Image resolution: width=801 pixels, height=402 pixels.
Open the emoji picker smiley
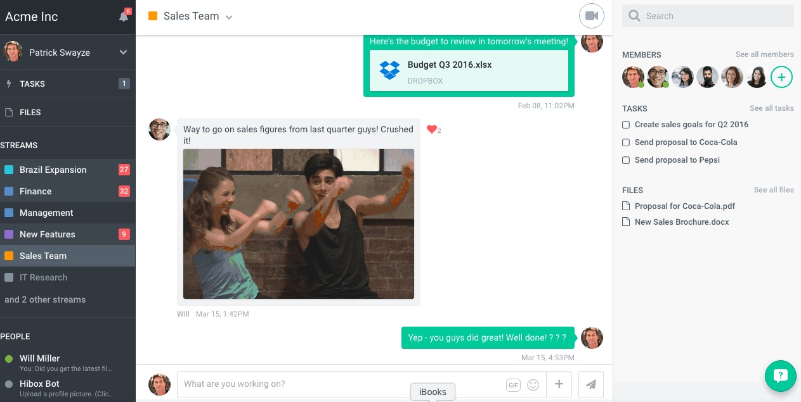coord(533,384)
